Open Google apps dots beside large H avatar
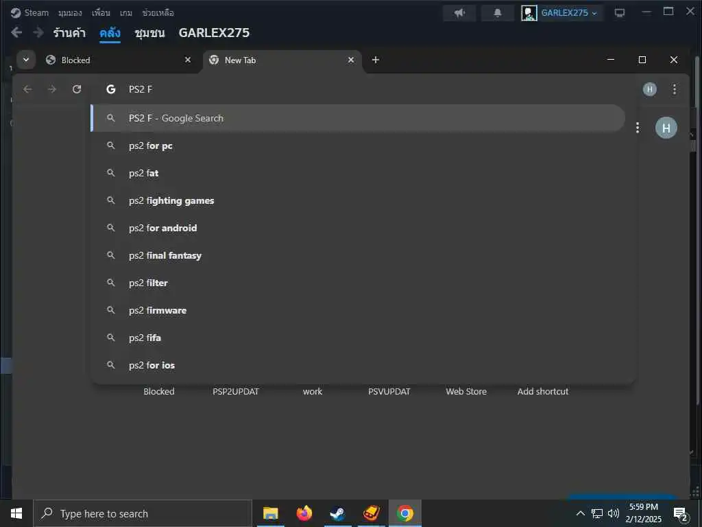 638,128
